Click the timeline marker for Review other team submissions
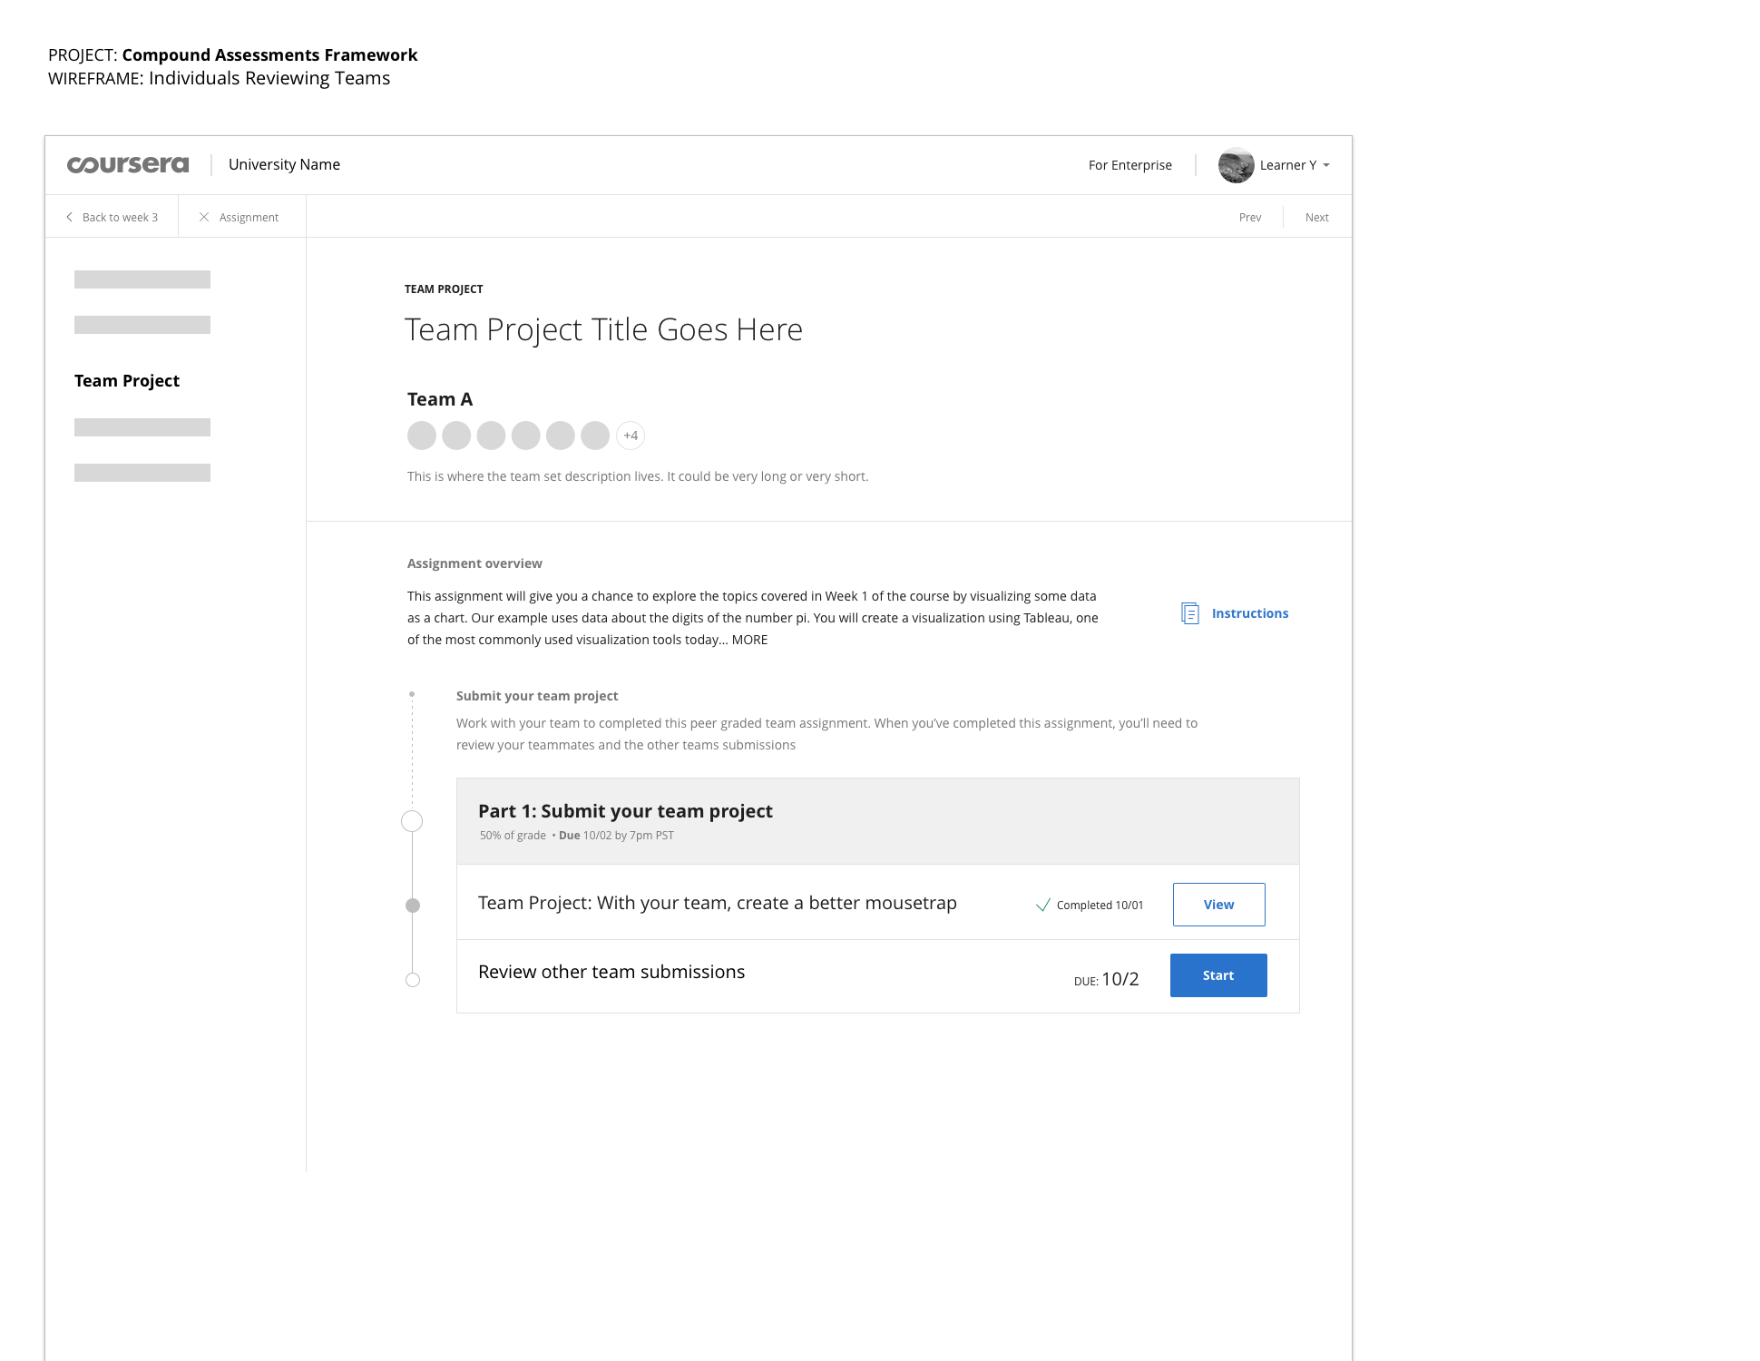The image size is (1760, 1361). (x=413, y=980)
